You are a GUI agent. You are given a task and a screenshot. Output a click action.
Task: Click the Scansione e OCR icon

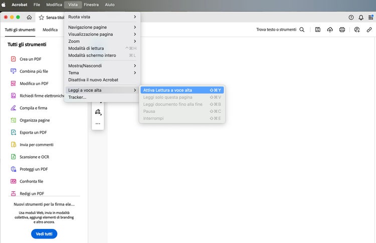click(14, 157)
